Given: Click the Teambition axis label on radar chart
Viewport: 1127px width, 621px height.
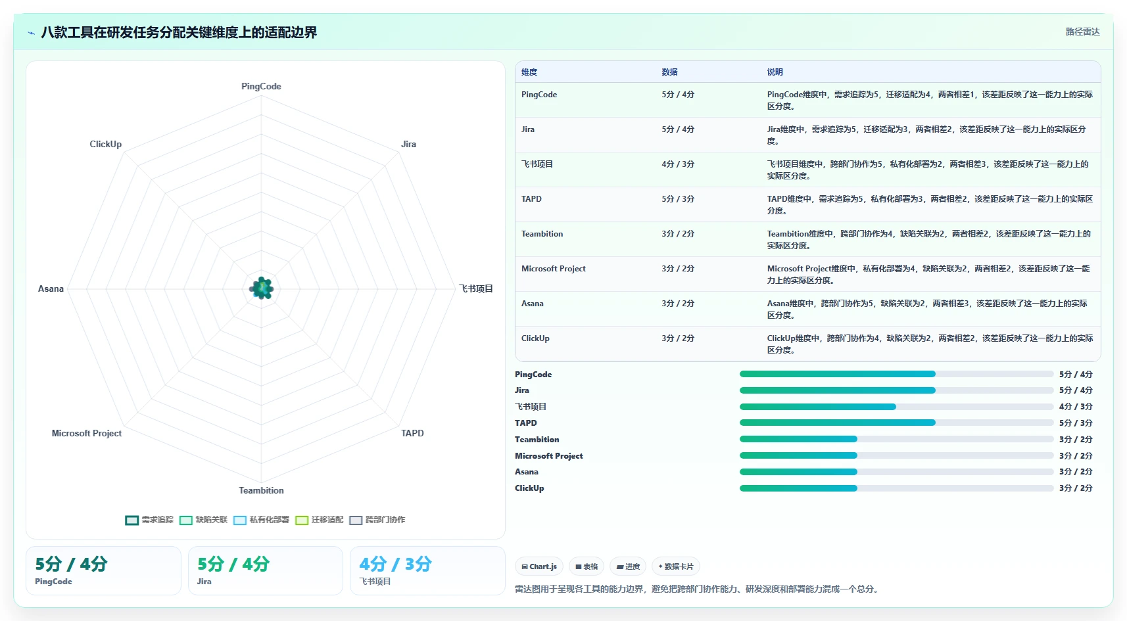Looking at the screenshot, I should click(261, 490).
